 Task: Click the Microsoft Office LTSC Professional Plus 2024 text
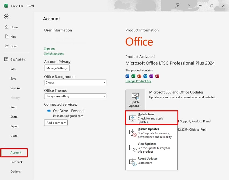point(170,63)
